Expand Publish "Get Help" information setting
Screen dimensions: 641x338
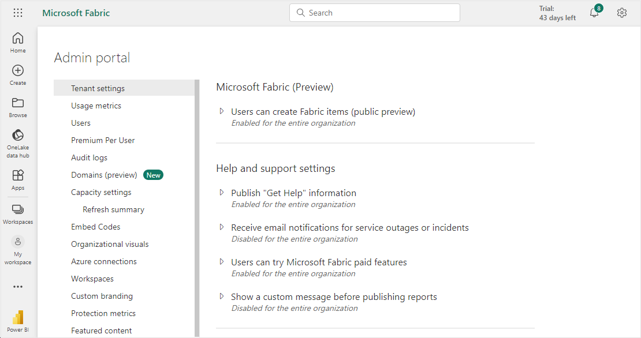pyautogui.click(x=222, y=193)
